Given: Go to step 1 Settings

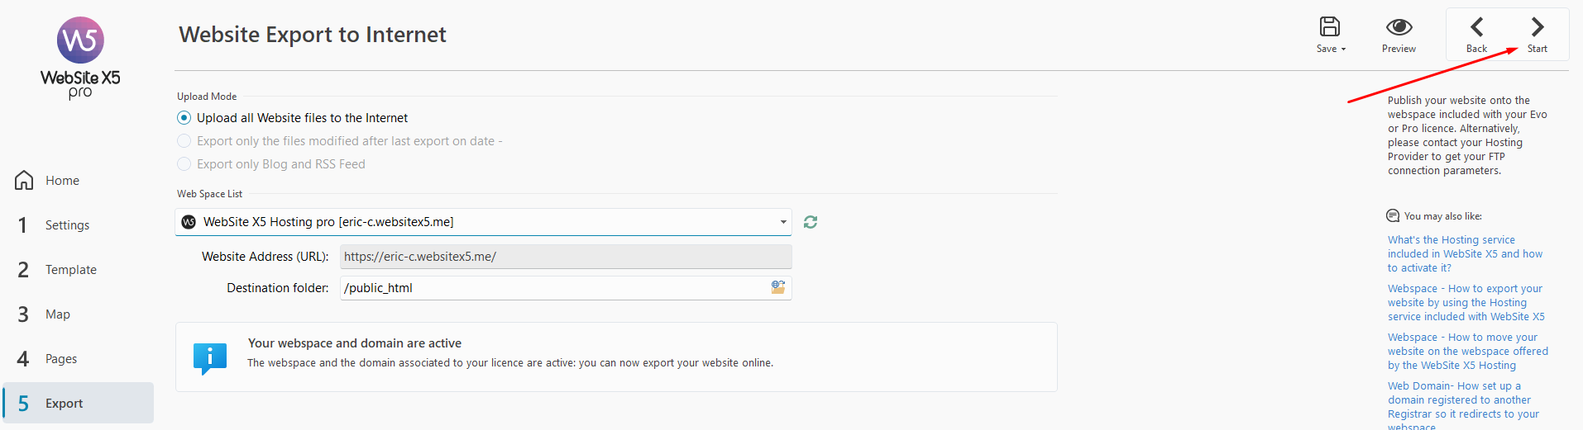Looking at the screenshot, I should point(78,225).
